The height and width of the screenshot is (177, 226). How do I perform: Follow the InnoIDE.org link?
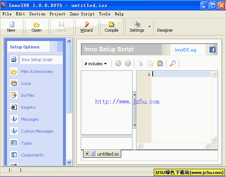pos(185,50)
